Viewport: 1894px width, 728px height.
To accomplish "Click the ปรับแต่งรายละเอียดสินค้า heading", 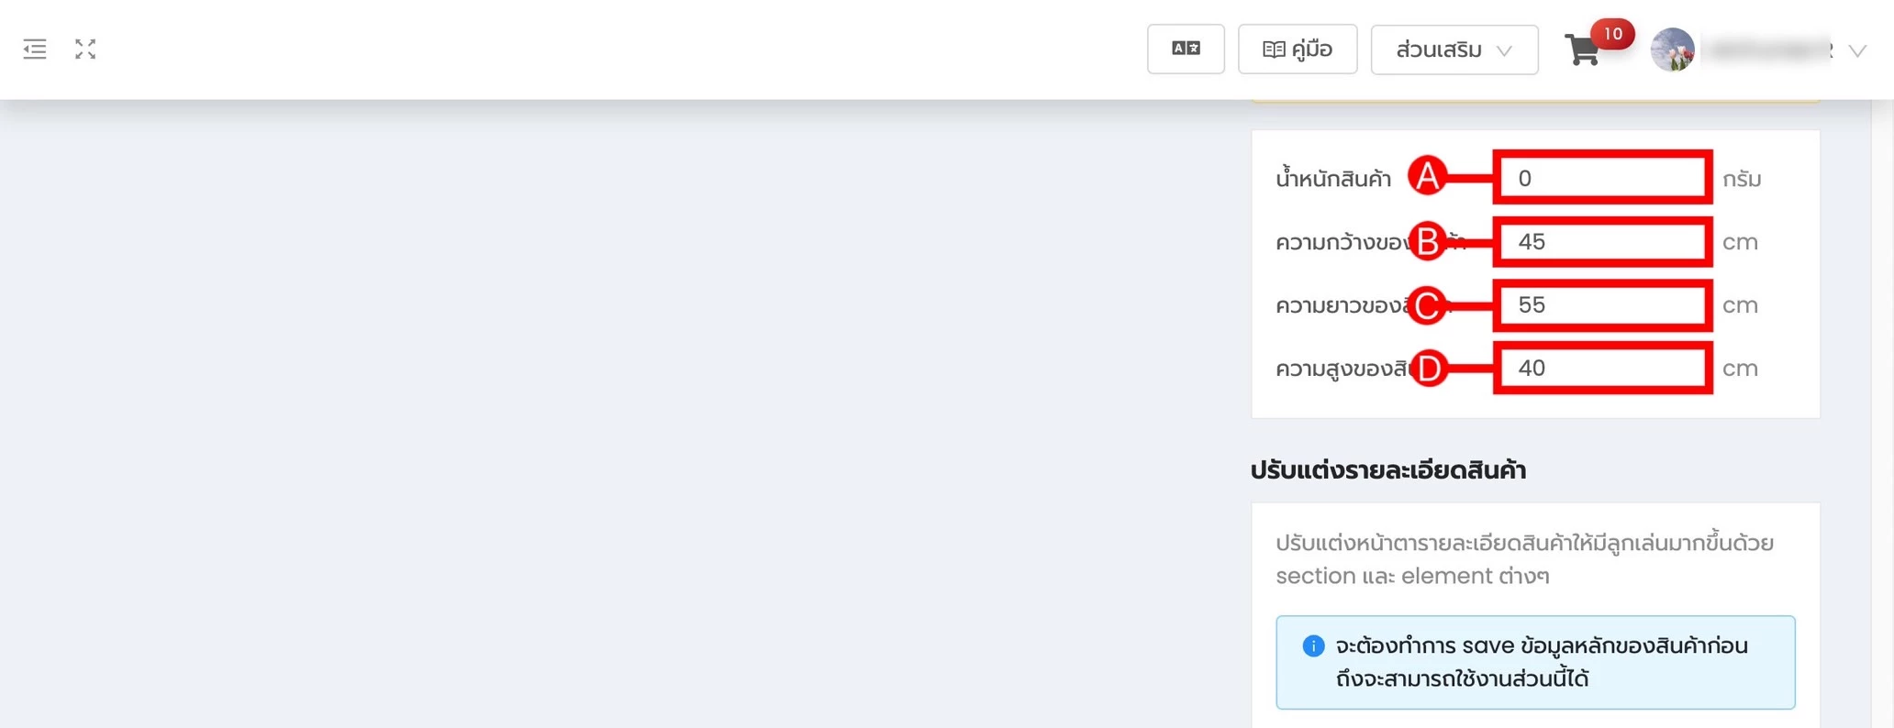I will point(1387,470).
